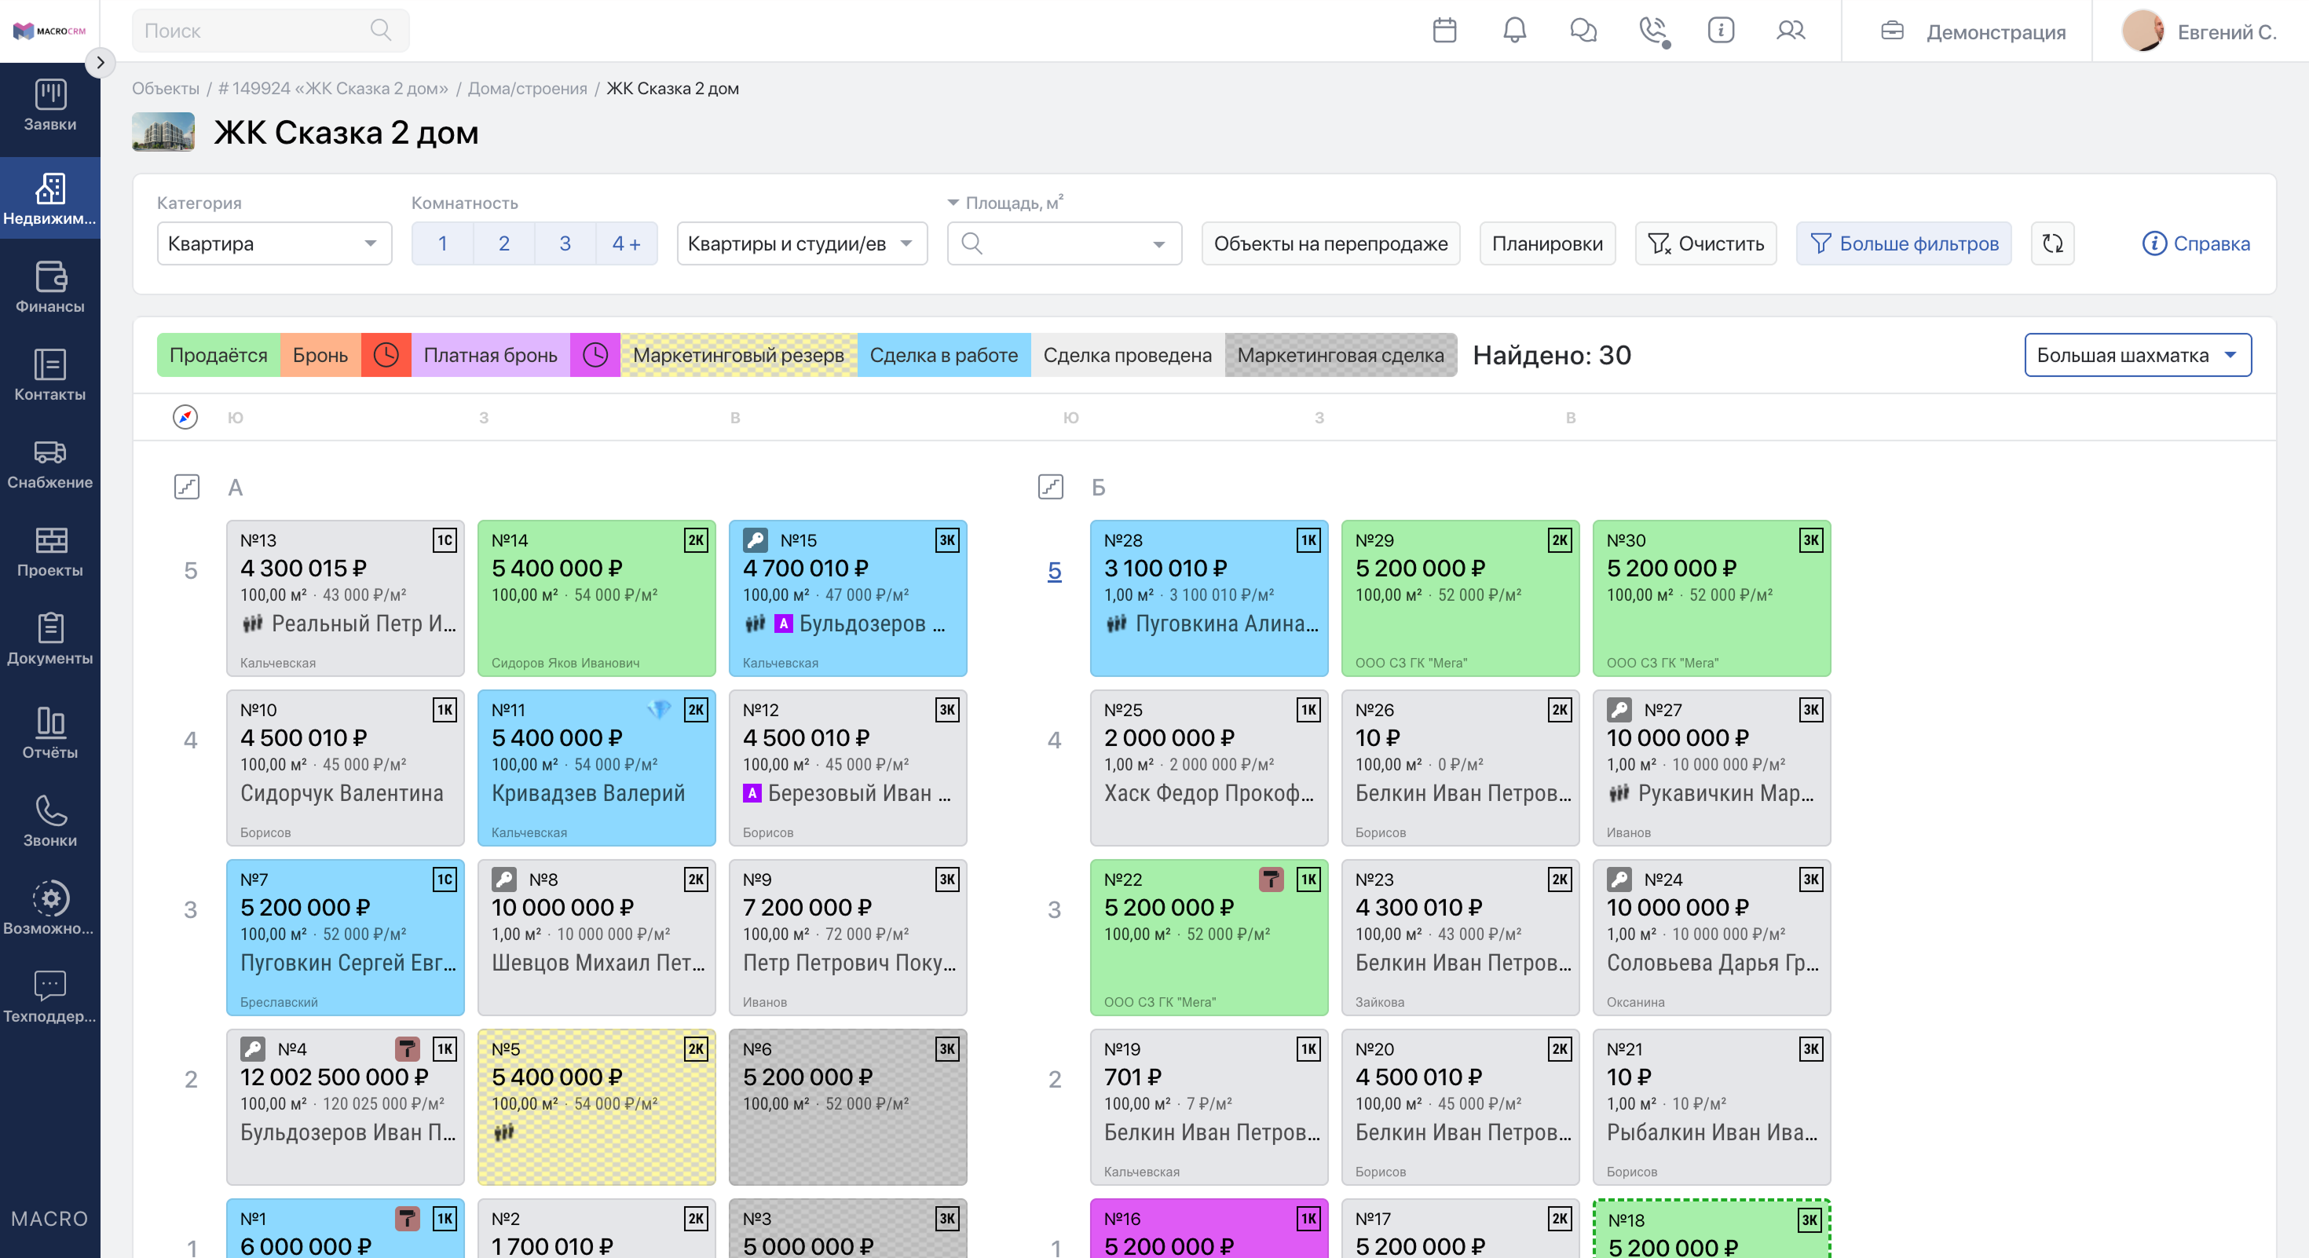2309x1258 pixels.
Task: Click paint roller icon on apartment №22
Action: pos(1271,880)
